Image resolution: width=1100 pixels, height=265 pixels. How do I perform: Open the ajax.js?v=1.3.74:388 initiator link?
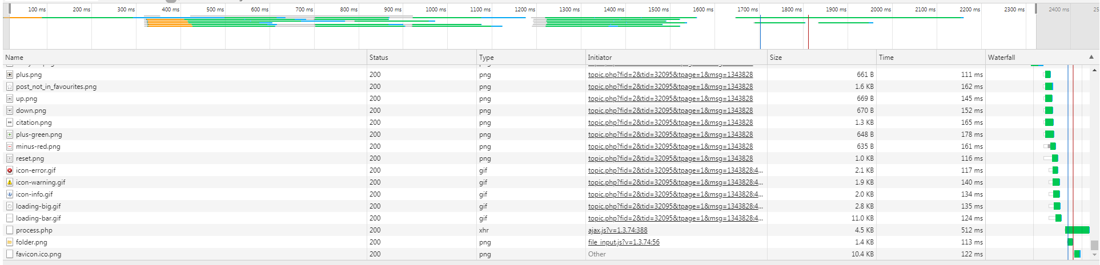click(617, 230)
